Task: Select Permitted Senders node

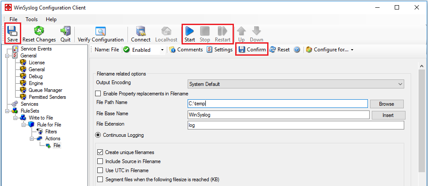Action: pos(47,97)
